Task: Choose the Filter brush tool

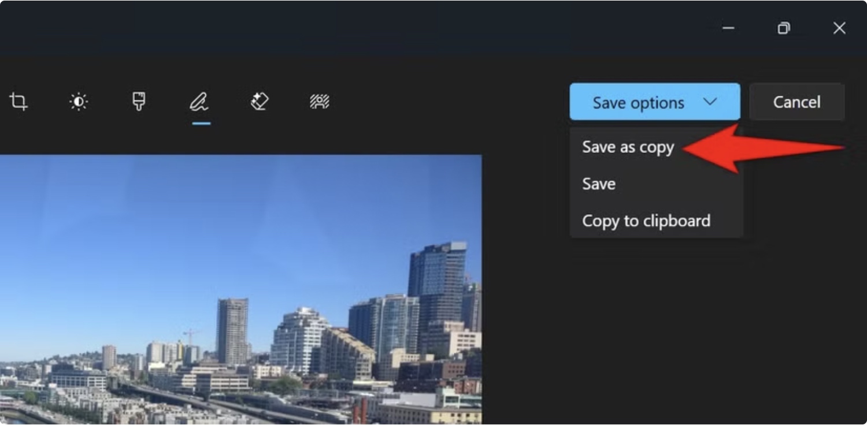Action: click(139, 102)
